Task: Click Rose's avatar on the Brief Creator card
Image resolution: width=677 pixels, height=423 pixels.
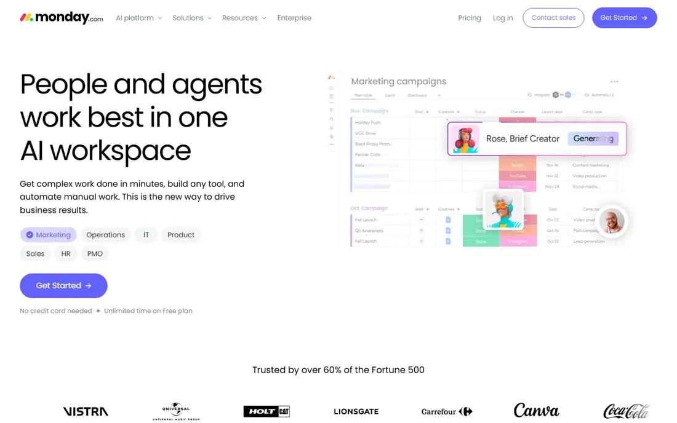Action: (x=465, y=139)
